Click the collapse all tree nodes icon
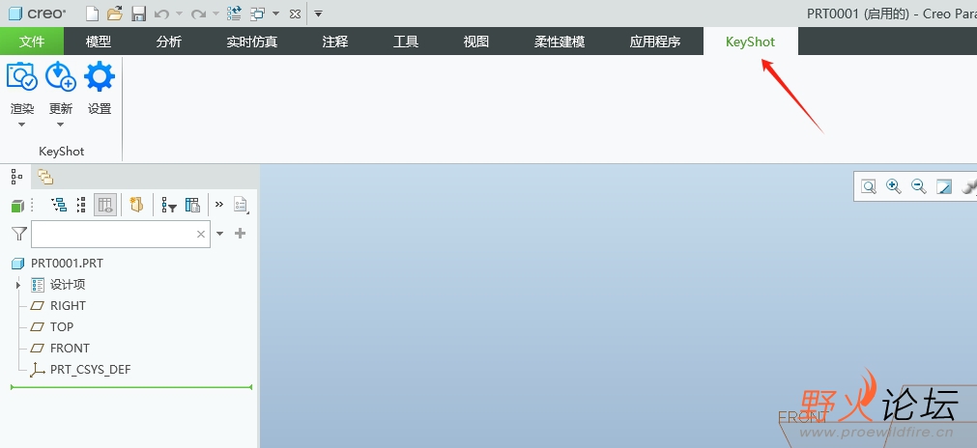This screenshot has width=977, height=448. click(x=81, y=205)
